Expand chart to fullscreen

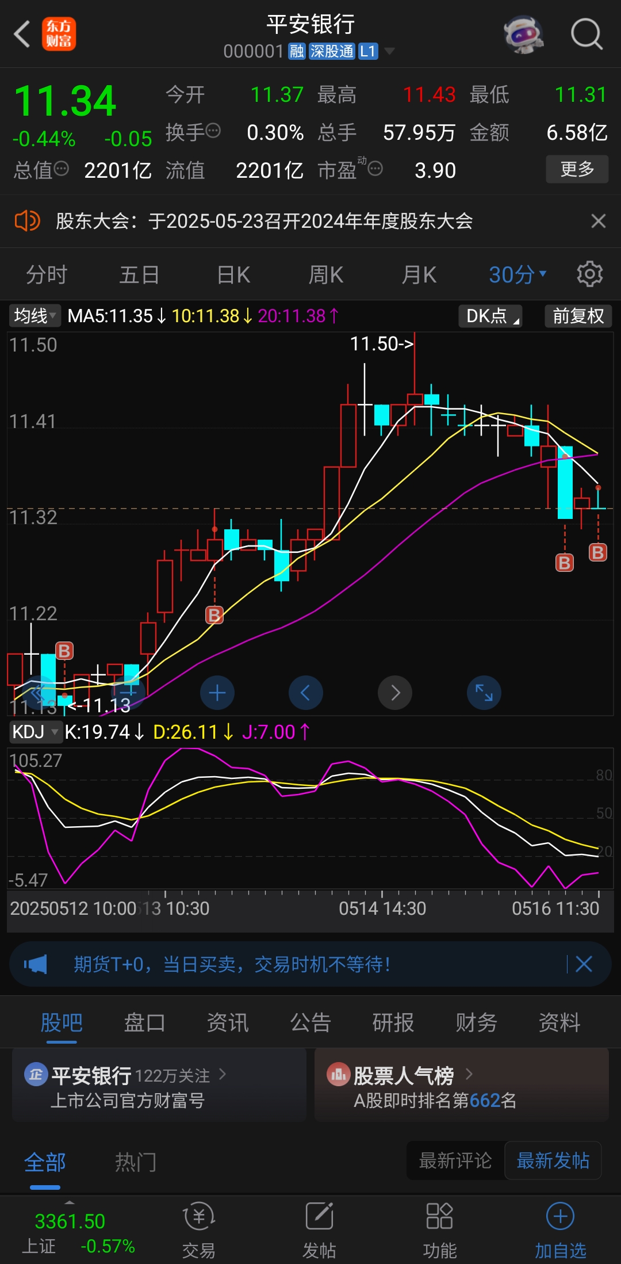coord(484,693)
